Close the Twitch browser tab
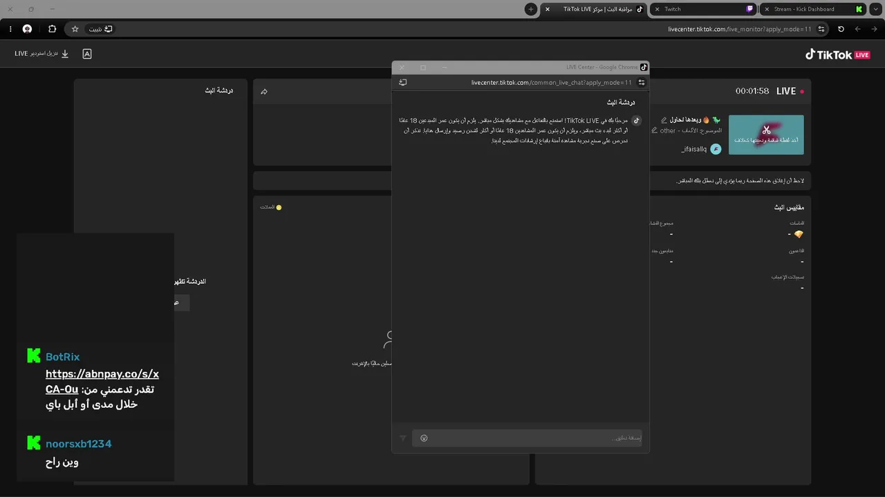This screenshot has width=885, height=497. 657,9
